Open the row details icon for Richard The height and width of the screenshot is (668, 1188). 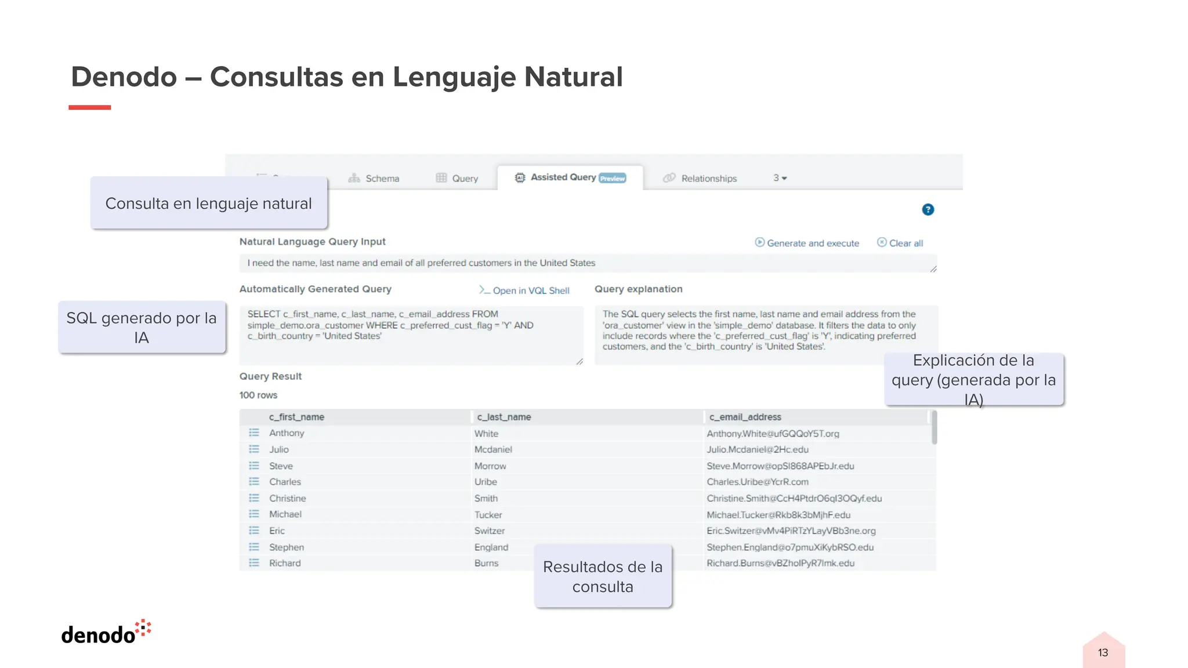coord(254,563)
